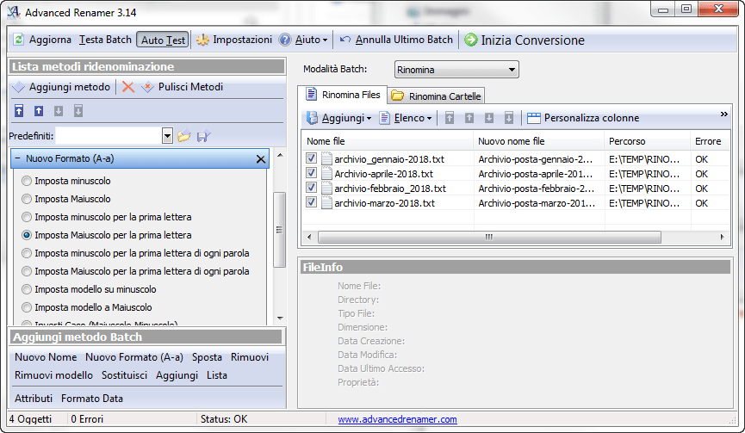Click file list scroll right arrow

723,237
